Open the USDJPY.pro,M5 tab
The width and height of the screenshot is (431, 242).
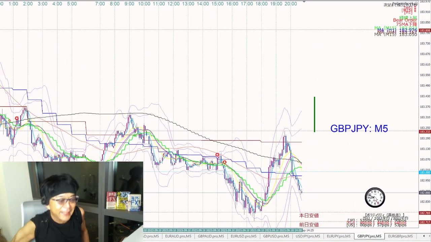click(307, 236)
